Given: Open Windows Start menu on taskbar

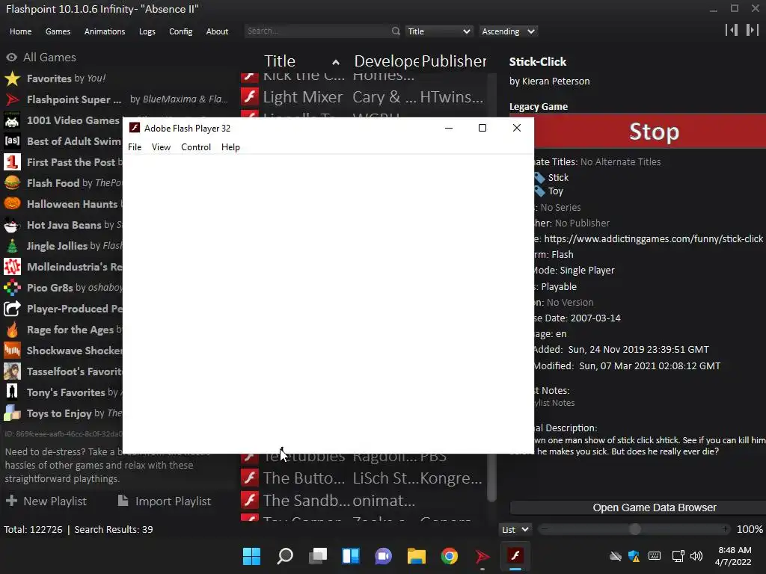Looking at the screenshot, I should click(x=252, y=556).
